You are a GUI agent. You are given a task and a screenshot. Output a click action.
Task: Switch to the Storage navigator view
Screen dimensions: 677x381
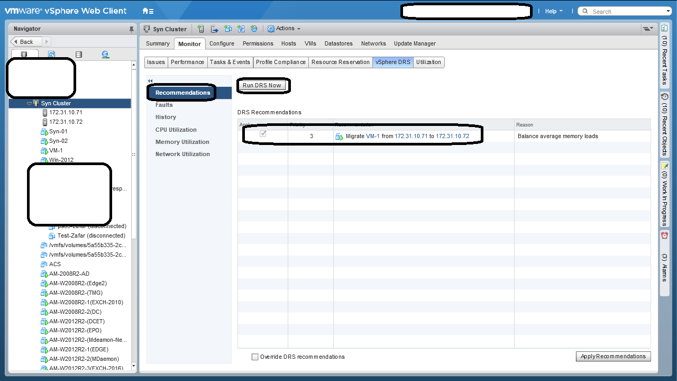click(79, 55)
